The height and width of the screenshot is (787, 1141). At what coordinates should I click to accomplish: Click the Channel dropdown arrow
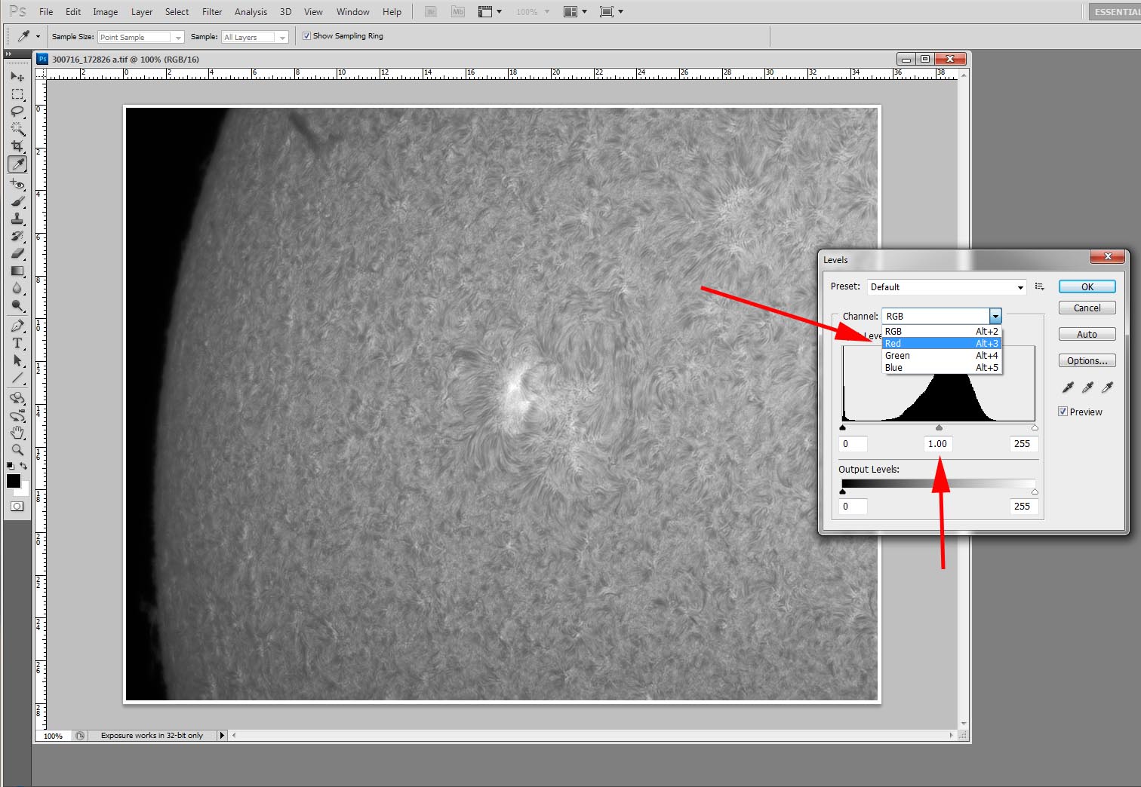[995, 317]
